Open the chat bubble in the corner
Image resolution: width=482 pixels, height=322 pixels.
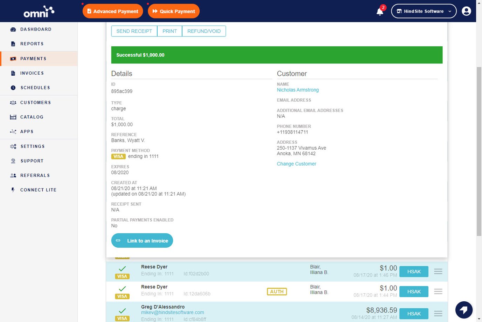(x=464, y=310)
